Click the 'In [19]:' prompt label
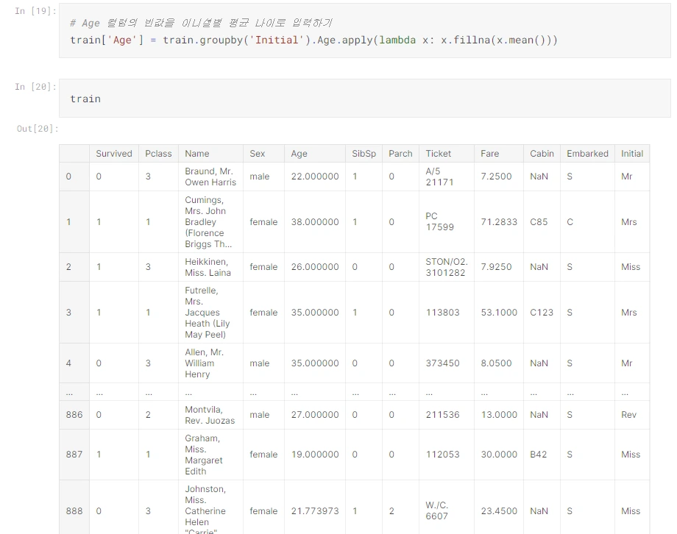This screenshot has height=534, width=677. click(35, 11)
